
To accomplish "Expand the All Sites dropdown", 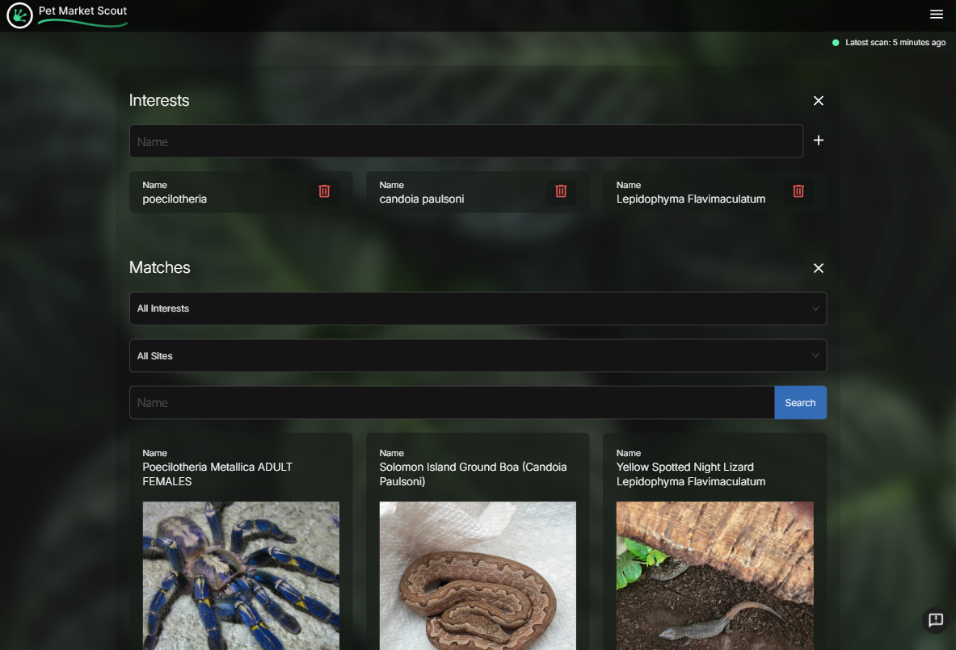I will tap(477, 356).
